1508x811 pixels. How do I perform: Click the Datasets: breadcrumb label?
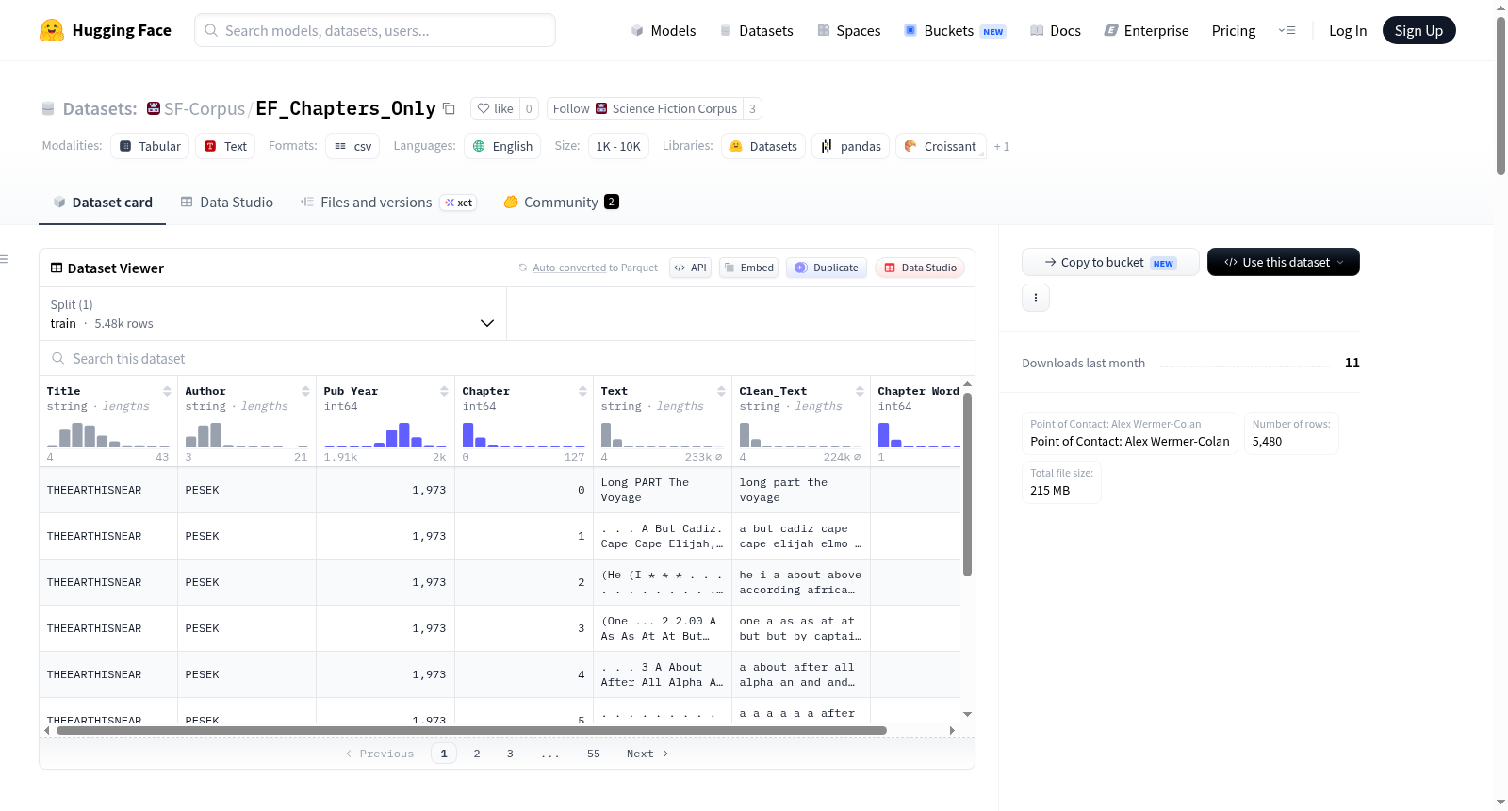click(100, 109)
